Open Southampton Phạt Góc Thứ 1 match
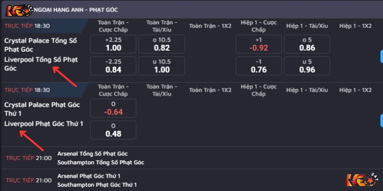 pyautogui.click(x=97, y=184)
